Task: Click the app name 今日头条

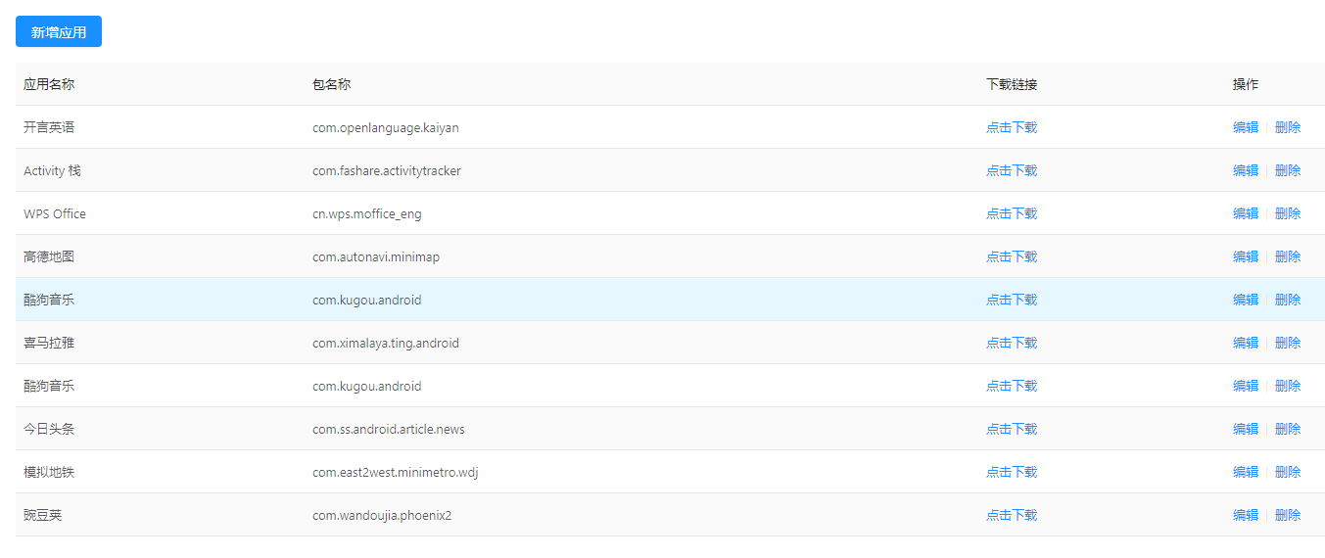Action: coord(49,429)
